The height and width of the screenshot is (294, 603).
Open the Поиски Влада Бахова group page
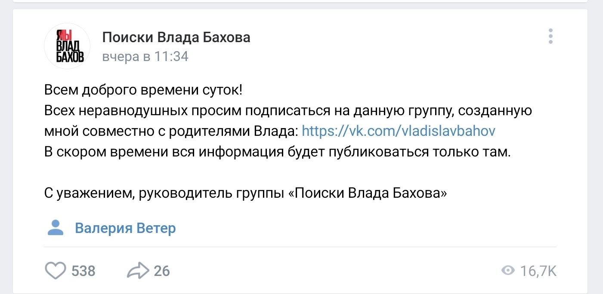176,38
